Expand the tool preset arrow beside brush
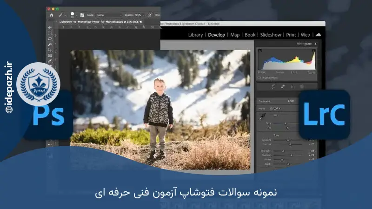Screen dimensions: 372x209 pyautogui.click(x=65, y=15)
